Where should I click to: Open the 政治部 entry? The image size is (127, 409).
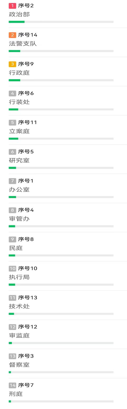point(63,14)
